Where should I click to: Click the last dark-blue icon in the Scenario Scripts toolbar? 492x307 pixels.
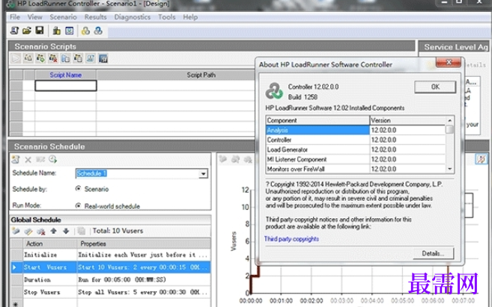103,58
